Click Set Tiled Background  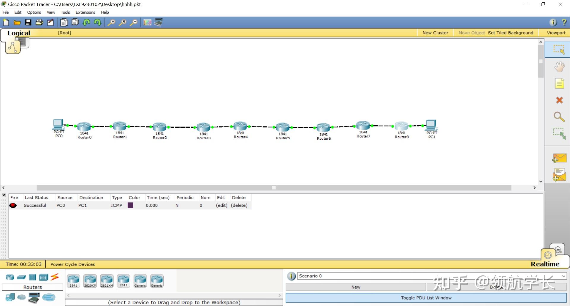click(510, 33)
